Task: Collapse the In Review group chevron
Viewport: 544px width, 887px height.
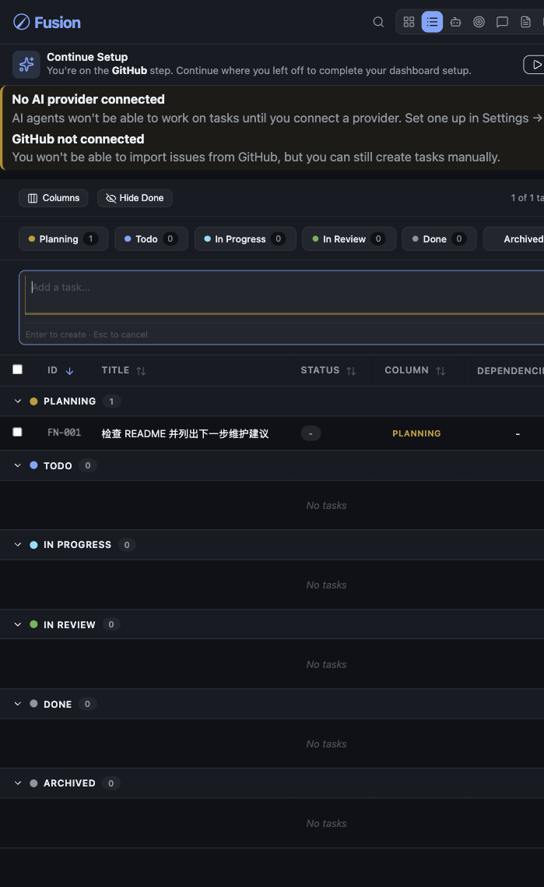Action: [x=18, y=624]
